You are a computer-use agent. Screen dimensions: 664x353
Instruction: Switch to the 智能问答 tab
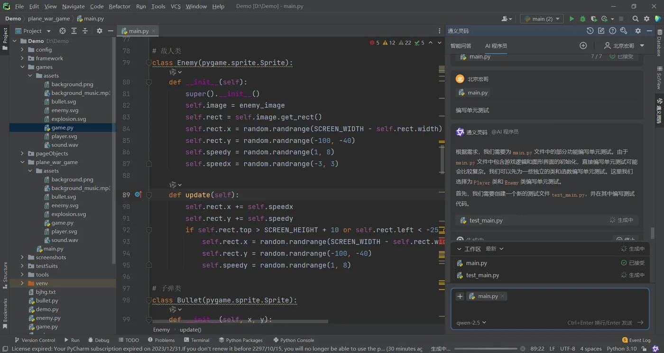(x=461, y=46)
